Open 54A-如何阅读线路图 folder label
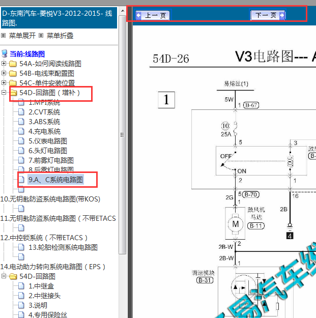316x318 pixels. coord(50,64)
